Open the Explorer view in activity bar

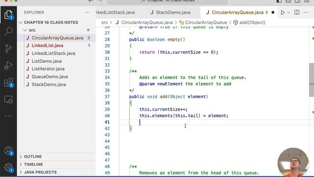coord(8,15)
